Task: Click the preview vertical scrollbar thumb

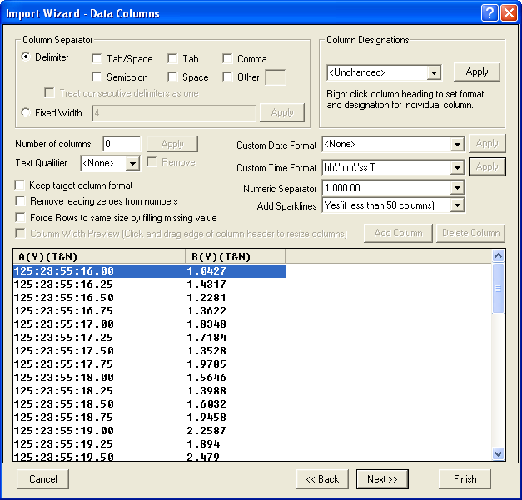Action: [x=498, y=289]
